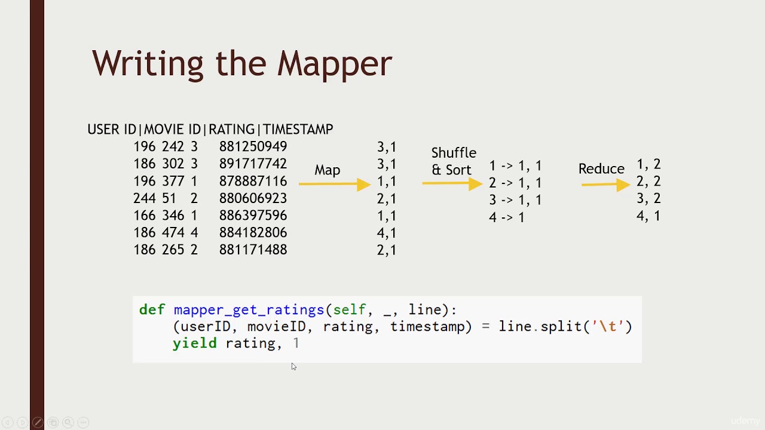Click the 'yield rating, 1' code line

point(235,343)
